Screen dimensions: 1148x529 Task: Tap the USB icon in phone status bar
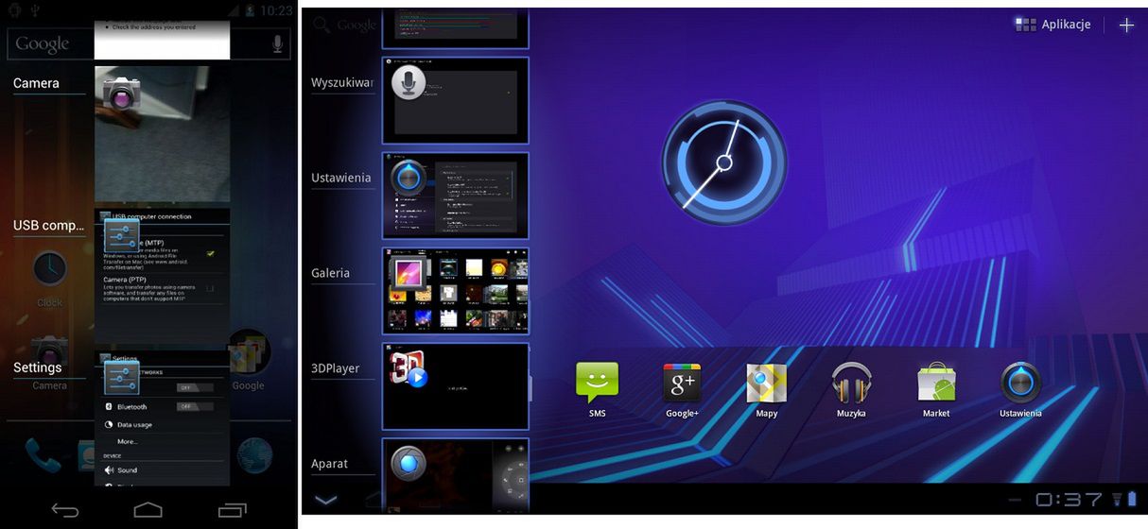click(x=36, y=10)
